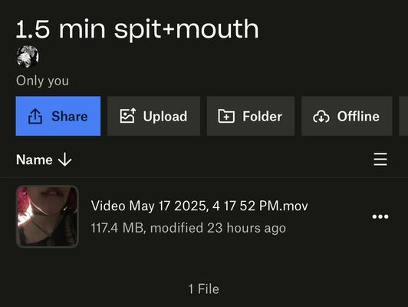The image size is (408, 307).
Task: View who has access via Only you
Action: click(42, 81)
